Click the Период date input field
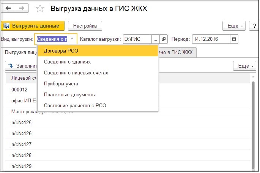 click(211, 39)
